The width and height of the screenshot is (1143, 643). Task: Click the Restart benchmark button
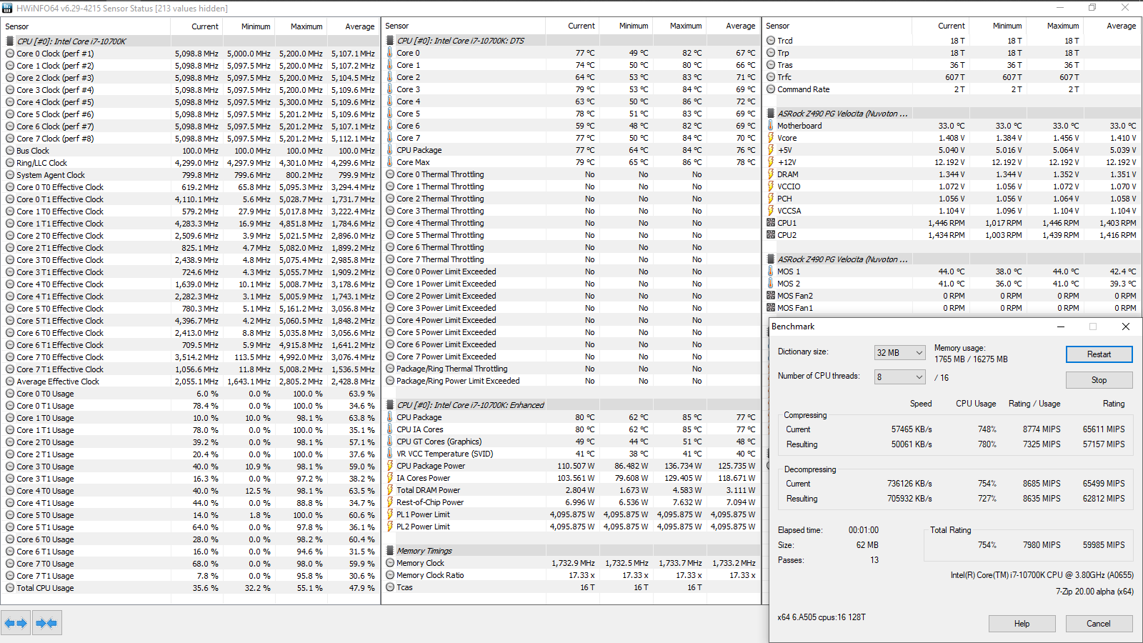point(1099,354)
